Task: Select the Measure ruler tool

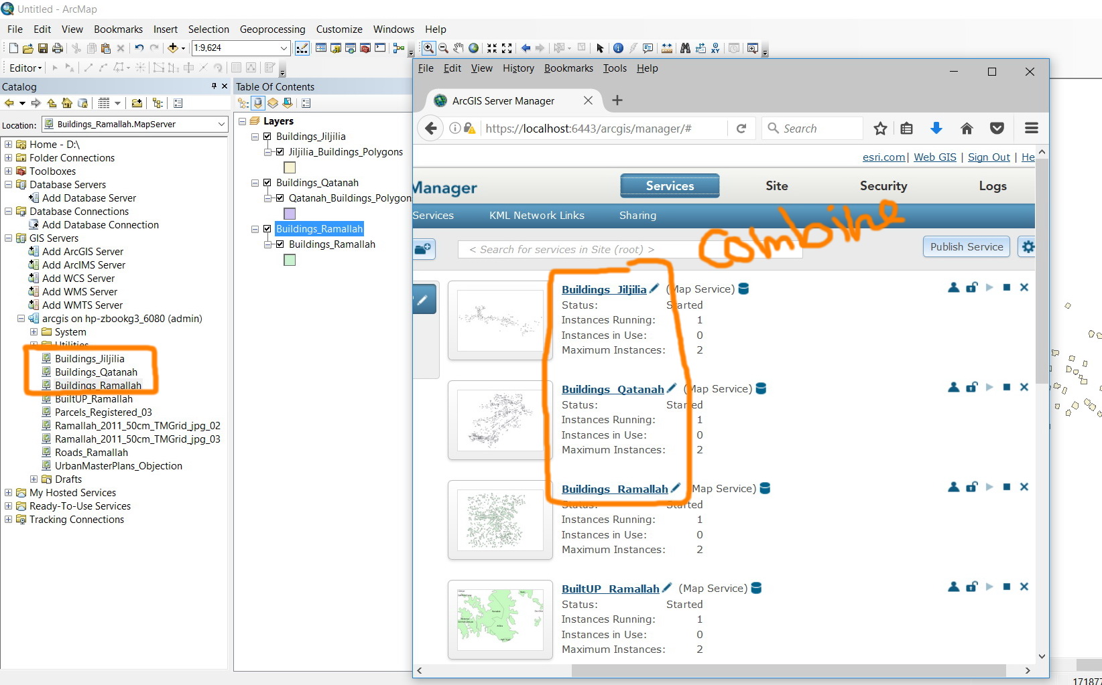Action: [x=667, y=48]
